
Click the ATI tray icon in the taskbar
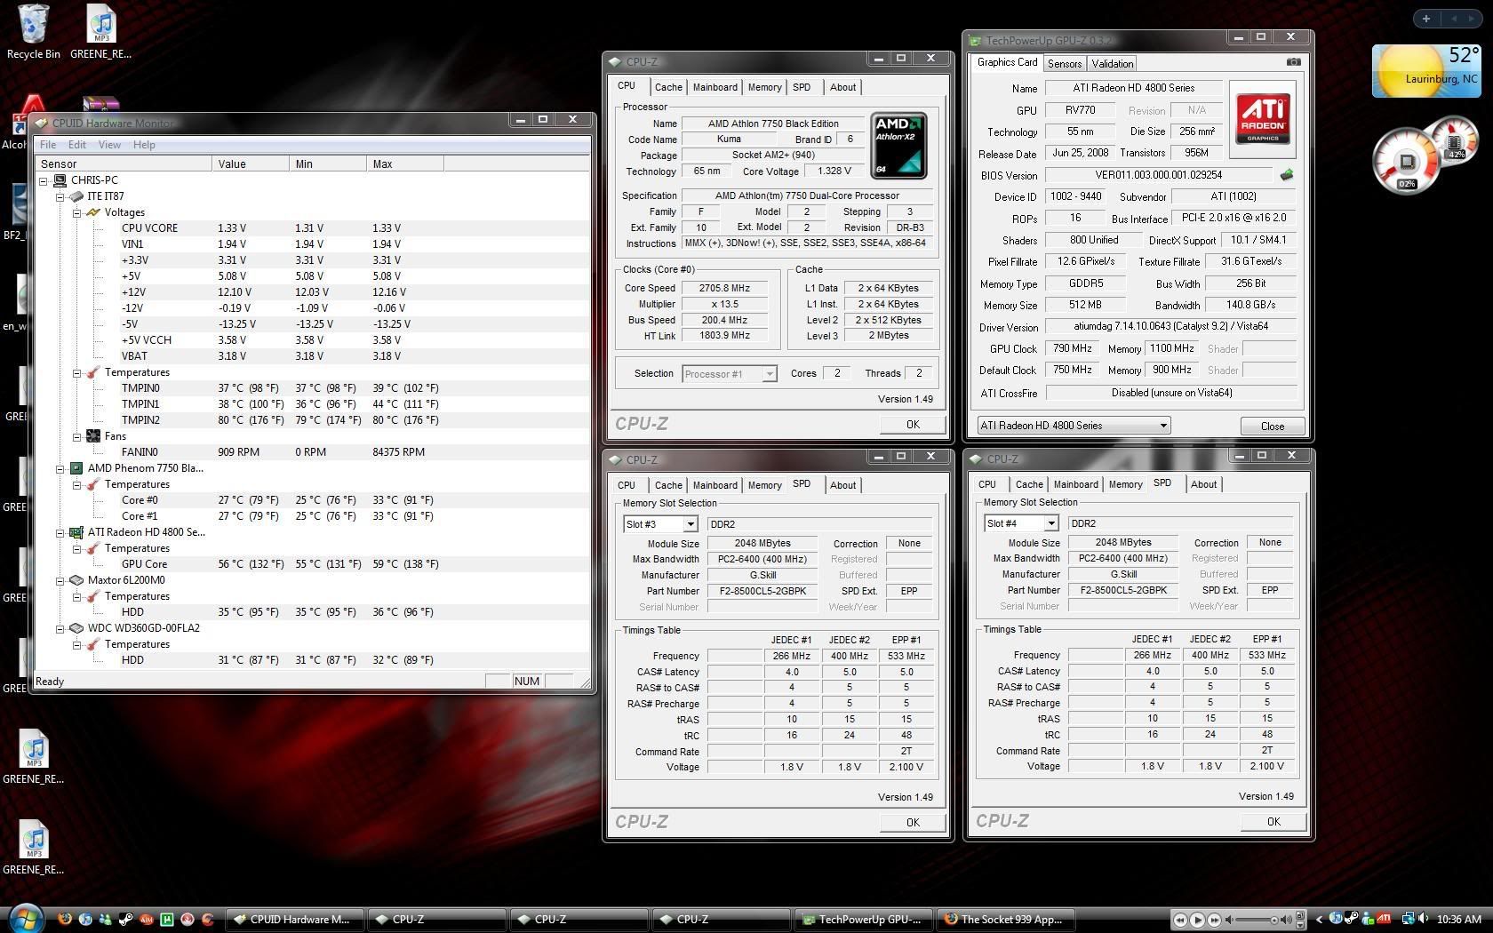click(1384, 919)
